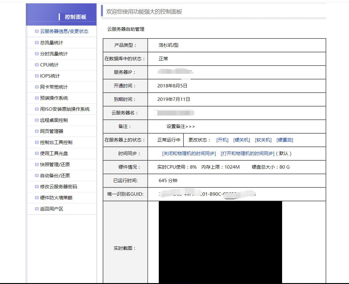The image size is (349, 284).
Task: Open the 分时流量统计 menu item
Action: tap(54, 54)
